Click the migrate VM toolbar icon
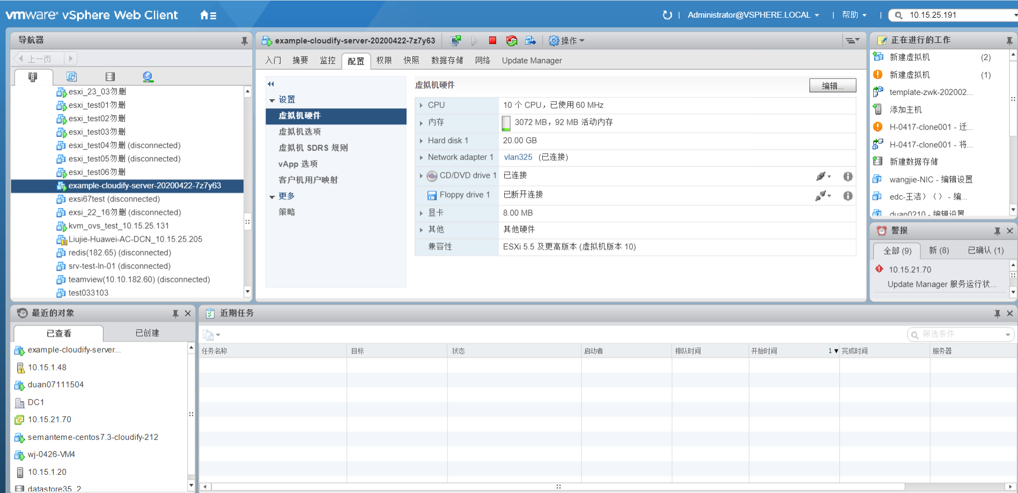Viewport: 1018px width, 493px height. pyautogui.click(x=530, y=41)
